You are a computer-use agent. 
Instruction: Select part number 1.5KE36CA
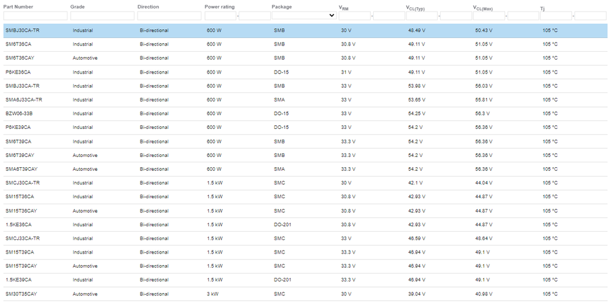point(19,224)
